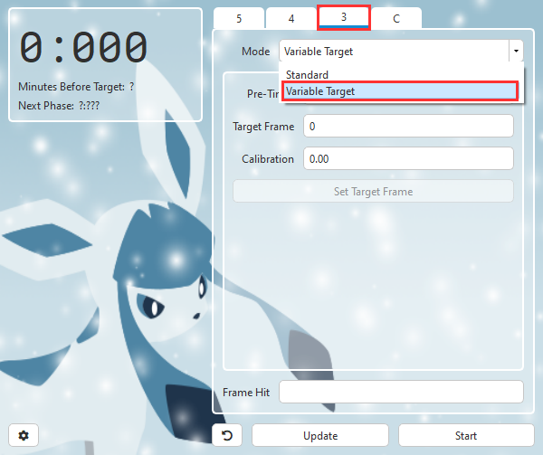This screenshot has width=543, height=455.
Task: Focus the Target Frame input
Action: (408, 126)
